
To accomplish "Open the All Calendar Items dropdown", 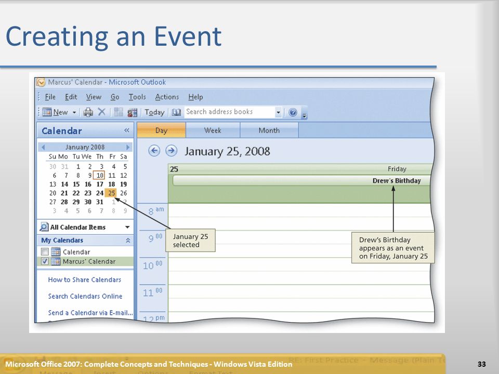I will click(x=127, y=227).
